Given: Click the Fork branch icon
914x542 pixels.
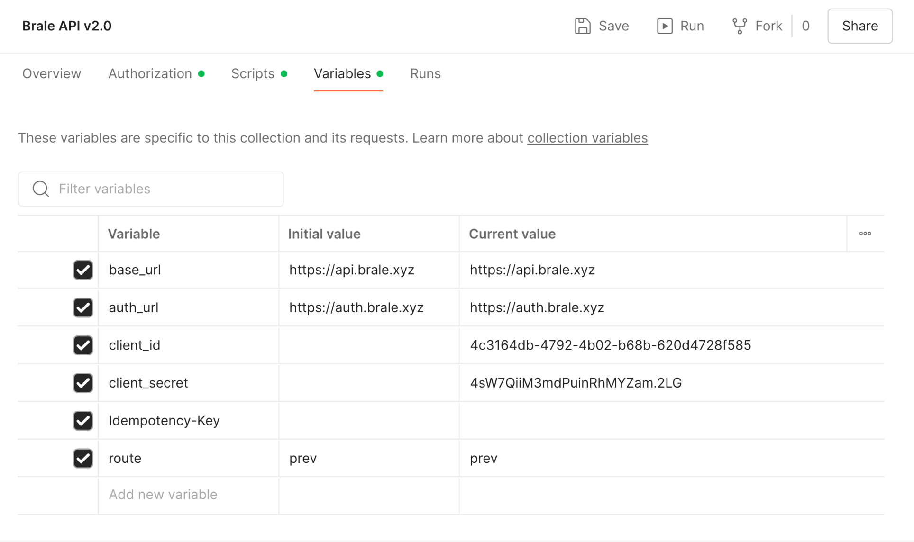Looking at the screenshot, I should click(740, 26).
